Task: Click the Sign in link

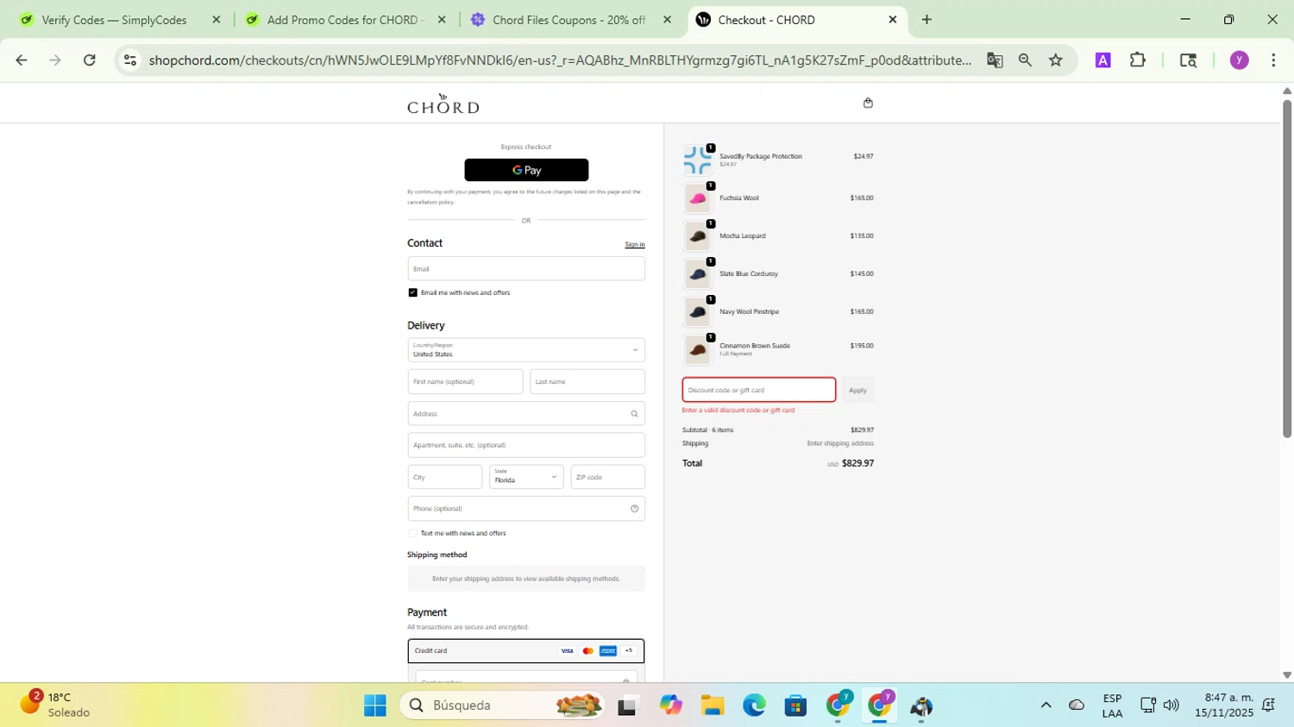Action: [x=635, y=245]
